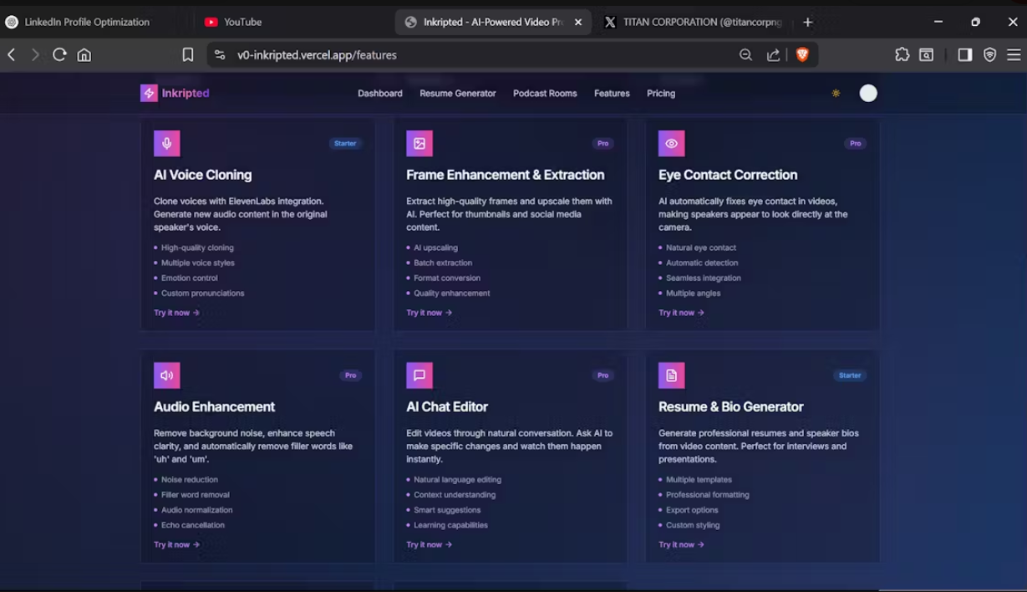Toggle the browser sidebar panel icon

965,55
